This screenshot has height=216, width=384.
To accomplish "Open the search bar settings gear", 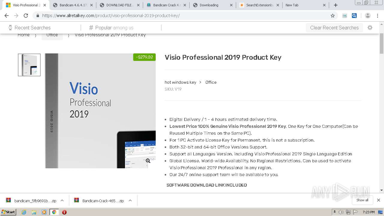I will (370, 28).
